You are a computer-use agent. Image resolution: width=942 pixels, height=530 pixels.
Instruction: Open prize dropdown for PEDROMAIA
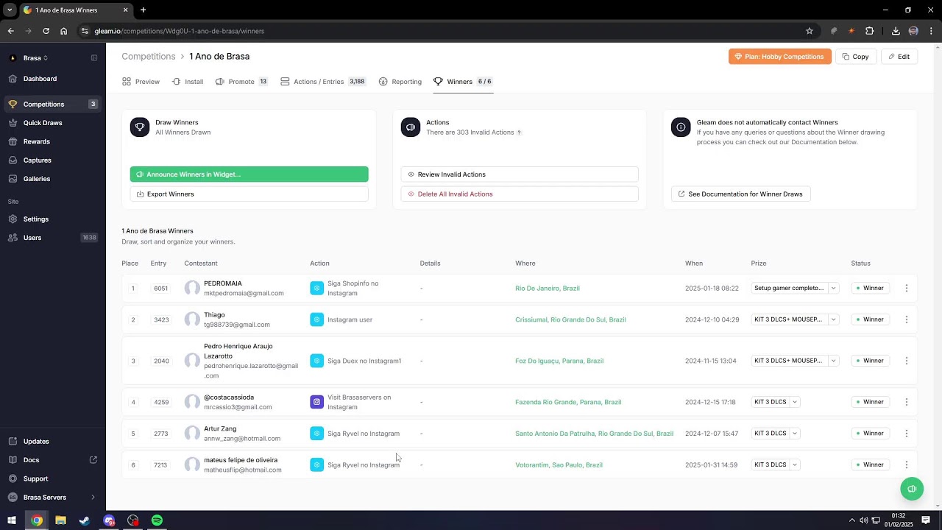point(833,289)
